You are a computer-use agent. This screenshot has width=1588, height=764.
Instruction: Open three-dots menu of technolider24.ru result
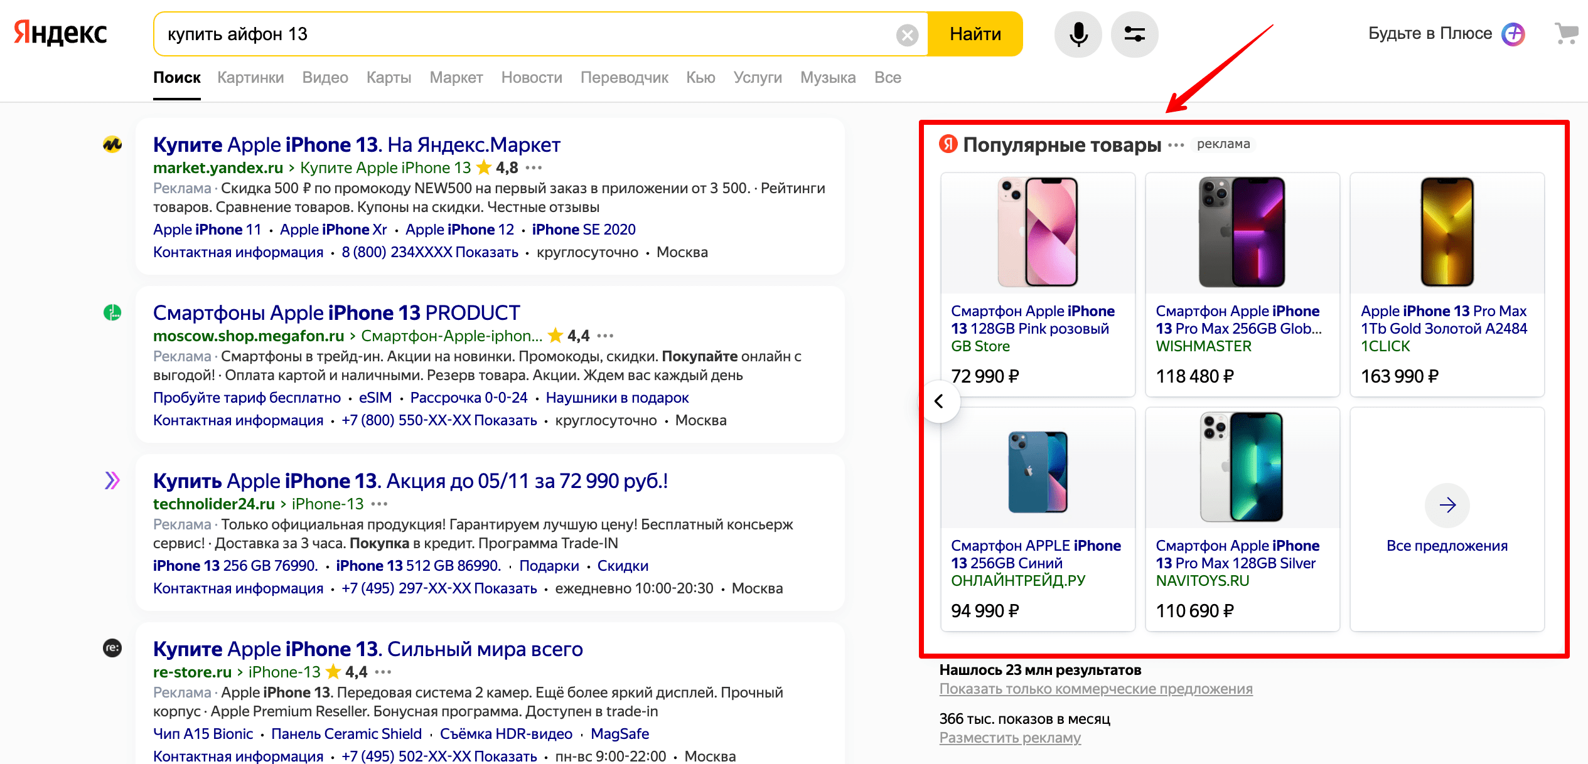pos(379,504)
